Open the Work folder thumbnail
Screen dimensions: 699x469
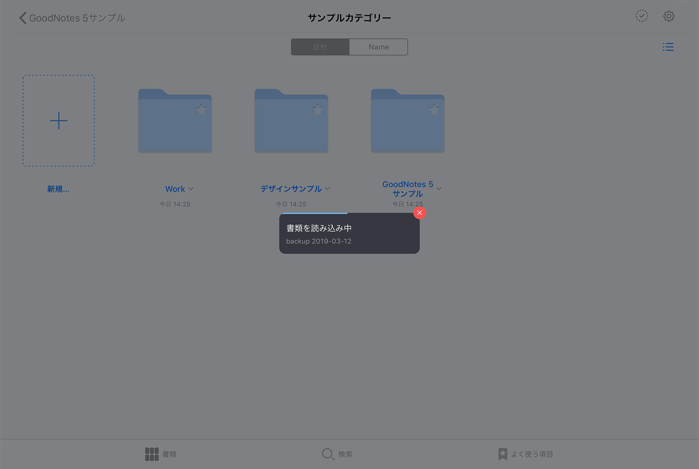(175, 121)
